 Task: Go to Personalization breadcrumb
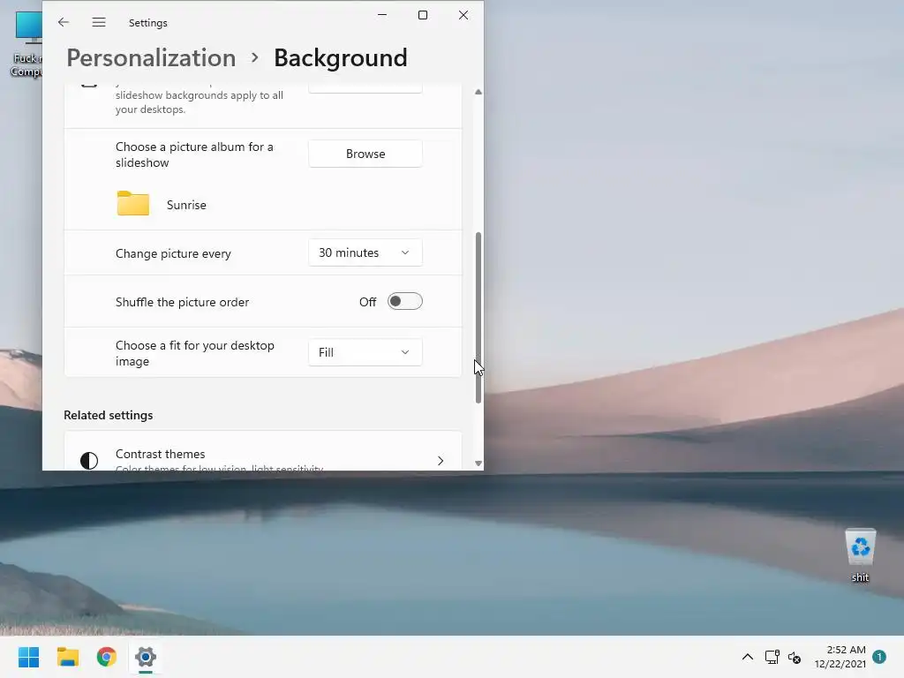point(151,57)
